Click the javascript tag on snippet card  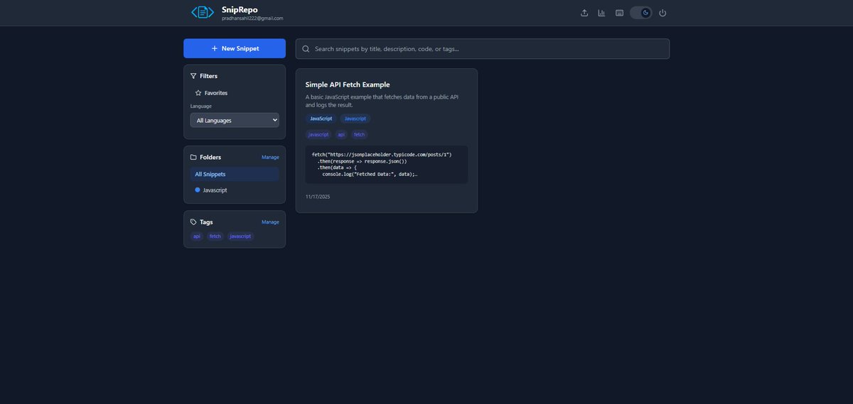(x=318, y=134)
